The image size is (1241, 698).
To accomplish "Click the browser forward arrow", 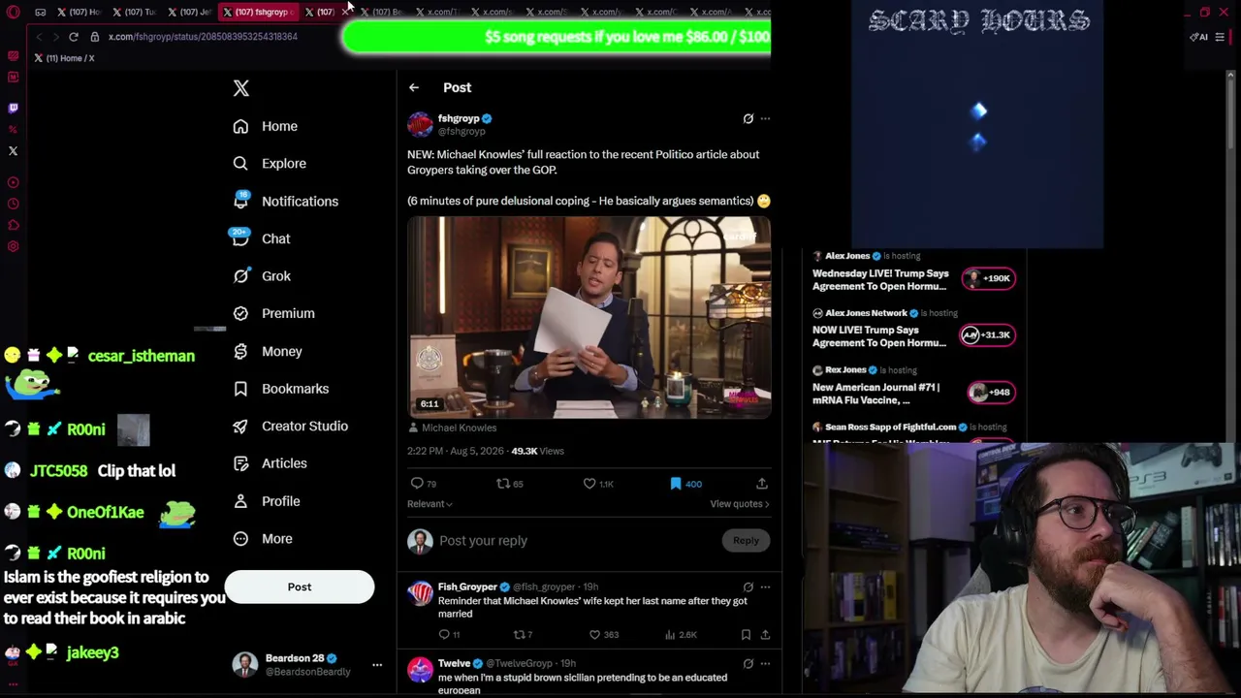I will click(x=54, y=37).
